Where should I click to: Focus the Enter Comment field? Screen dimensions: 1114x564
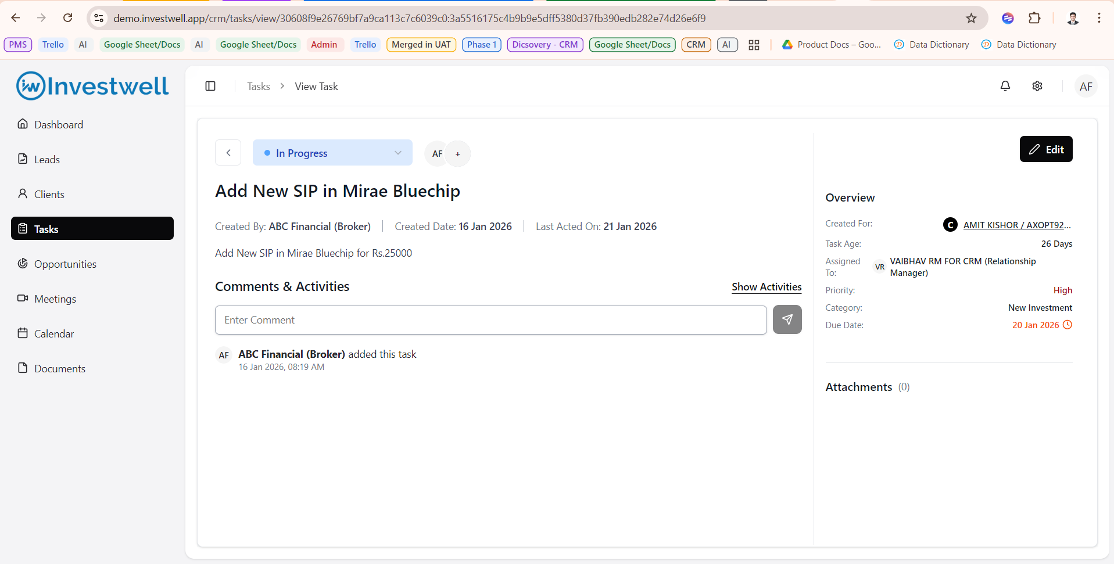[x=491, y=320]
